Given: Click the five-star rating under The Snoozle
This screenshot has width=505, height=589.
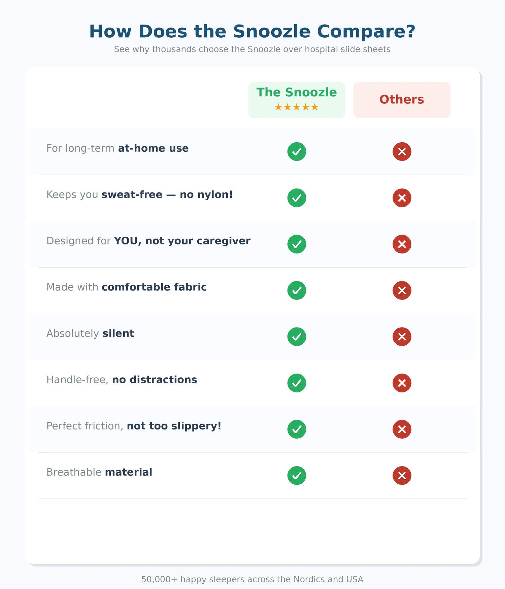Looking at the screenshot, I should pos(297,107).
